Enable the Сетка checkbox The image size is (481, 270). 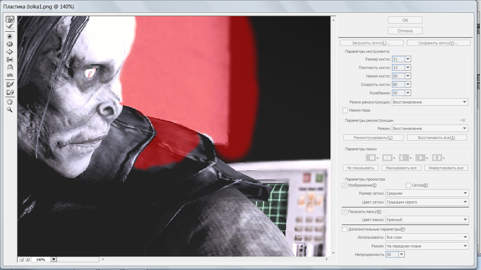408,185
